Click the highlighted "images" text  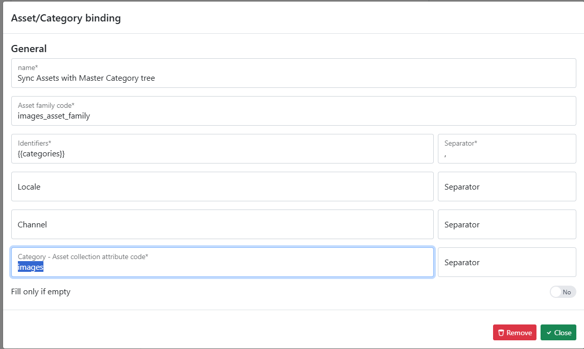[x=31, y=267]
